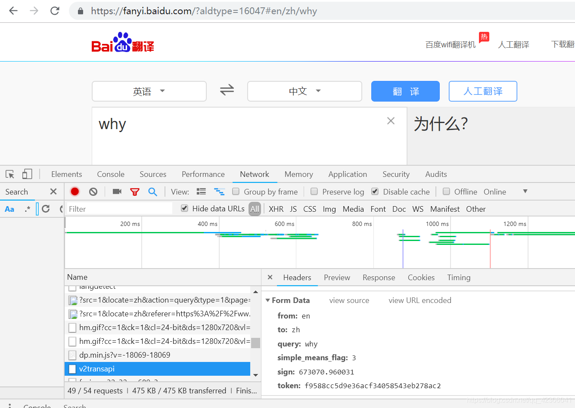Open the Security panel

[396, 174]
